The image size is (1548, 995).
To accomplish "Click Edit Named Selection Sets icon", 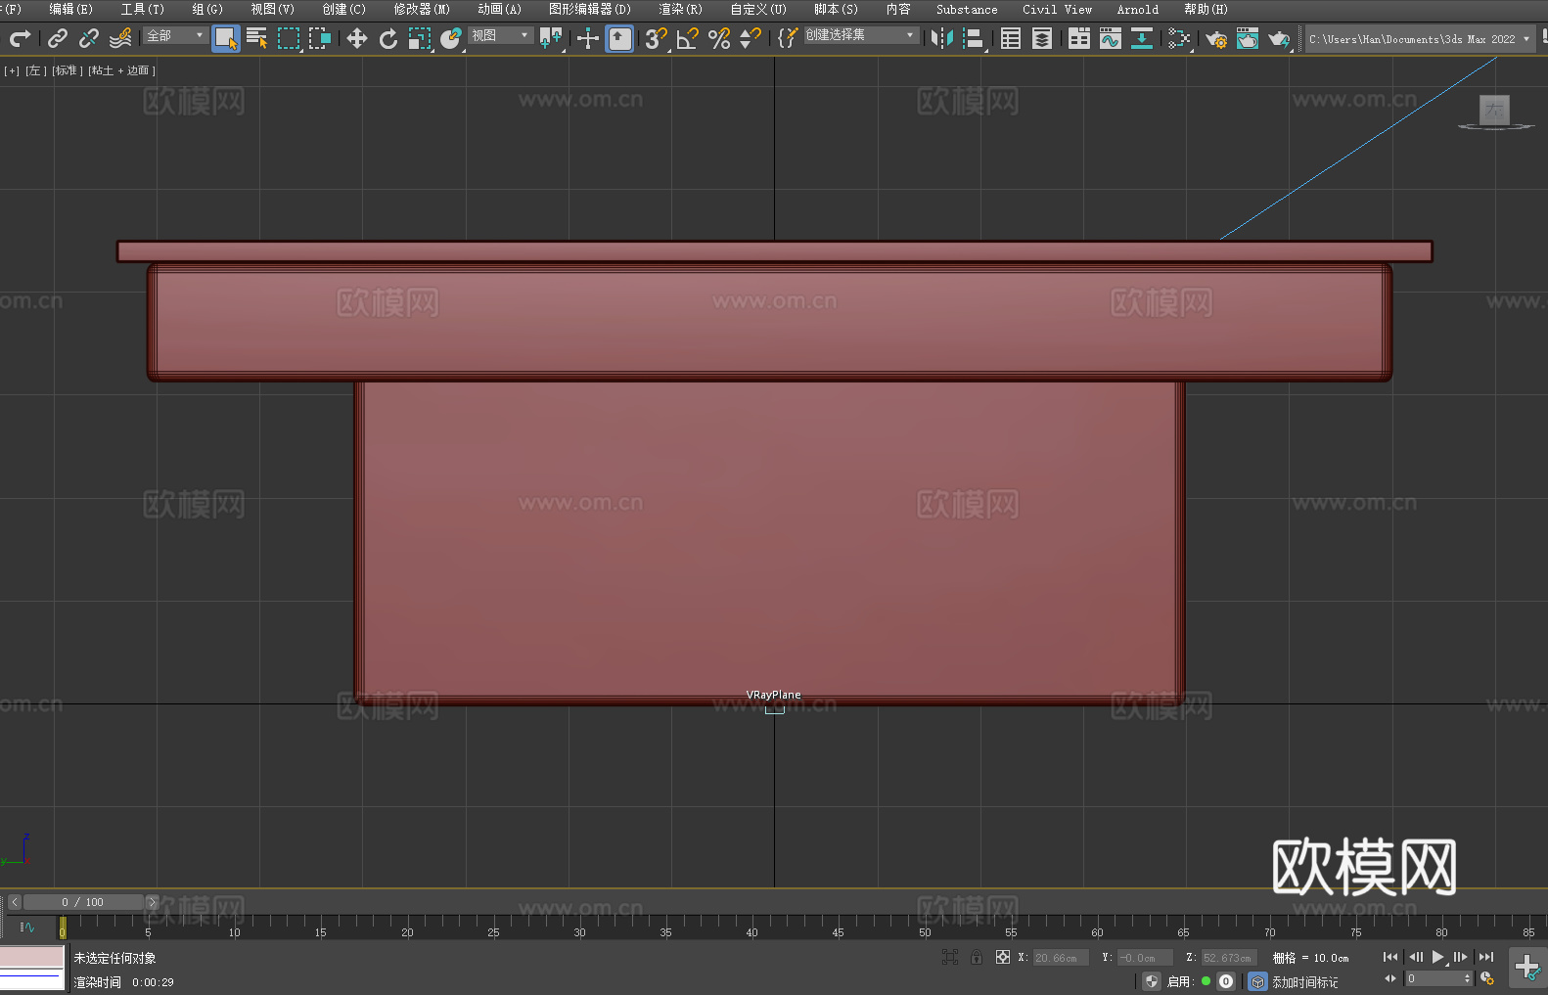I will coord(788,38).
